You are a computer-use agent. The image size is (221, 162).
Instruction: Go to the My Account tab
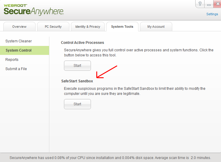[156, 27]
